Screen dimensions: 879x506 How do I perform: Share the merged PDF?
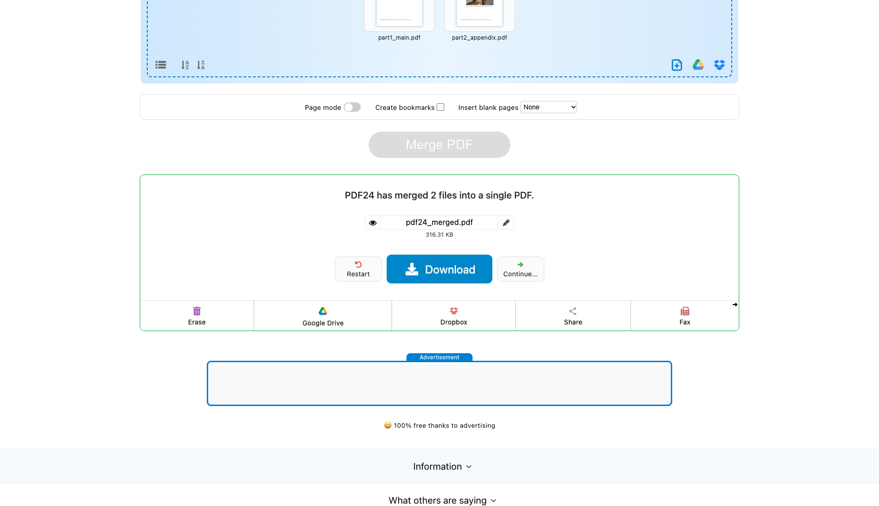pyautogui.click(x=573, y=316)
